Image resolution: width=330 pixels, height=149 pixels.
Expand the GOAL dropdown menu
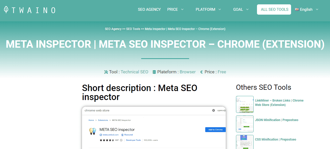click(241, 9)
